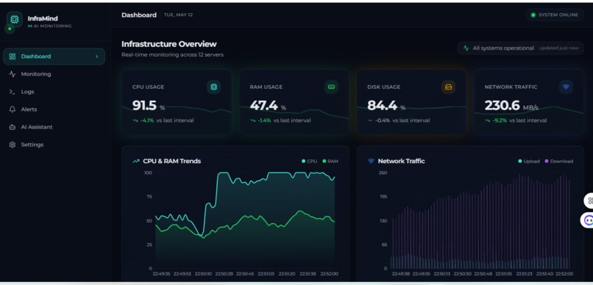
Task: Click the 'updated just now' text
Action: pyautogui.click(x=558, y=48)
